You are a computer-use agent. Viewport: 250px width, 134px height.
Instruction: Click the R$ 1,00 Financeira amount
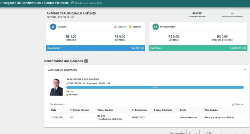point(71,36)
